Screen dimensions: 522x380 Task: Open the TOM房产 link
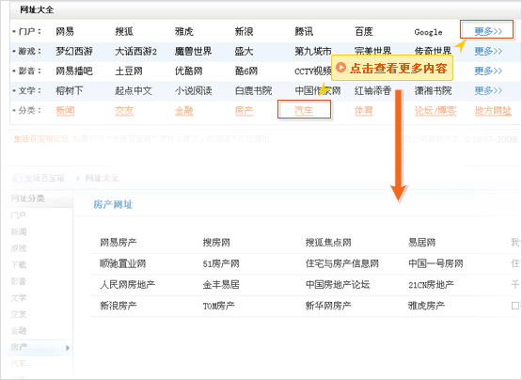(219, 306)
